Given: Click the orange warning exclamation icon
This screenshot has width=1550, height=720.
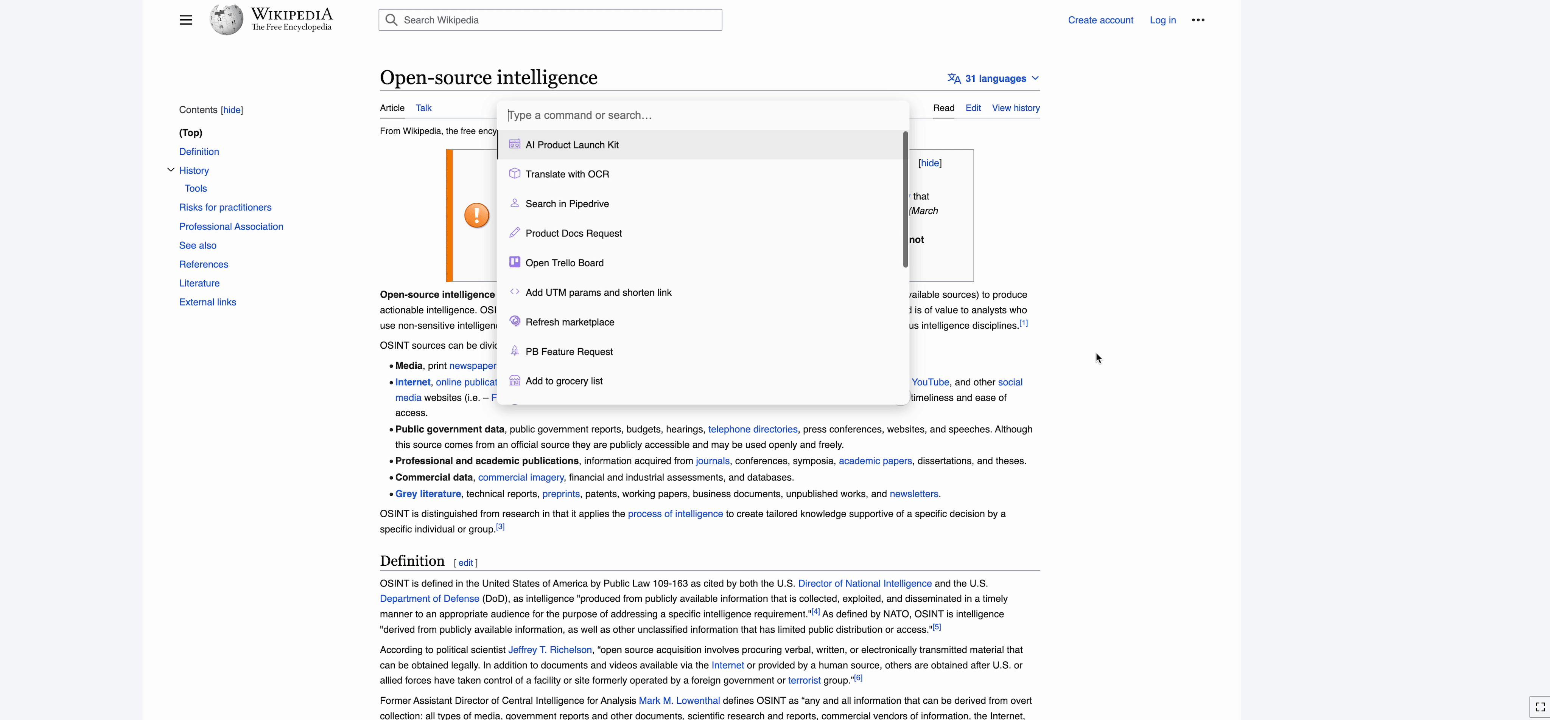Looking at the screenshot, I should point(476,215).
